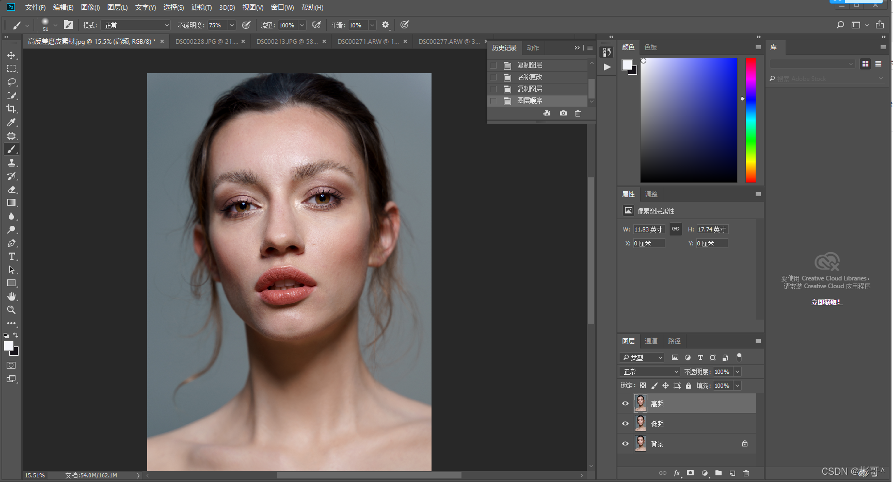Click the rainbow hue slider strip
This screenshot has width=893, height=482.
pyautogui.click(x=751, y=120)
